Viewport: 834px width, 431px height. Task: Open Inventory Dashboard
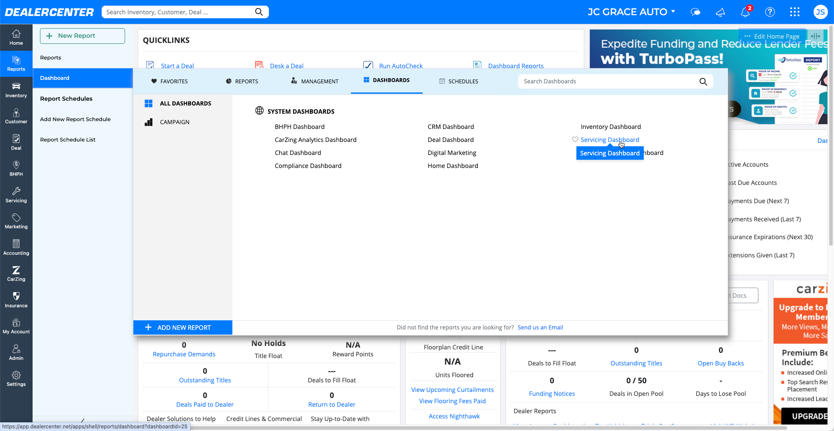[x=611, y=126]
